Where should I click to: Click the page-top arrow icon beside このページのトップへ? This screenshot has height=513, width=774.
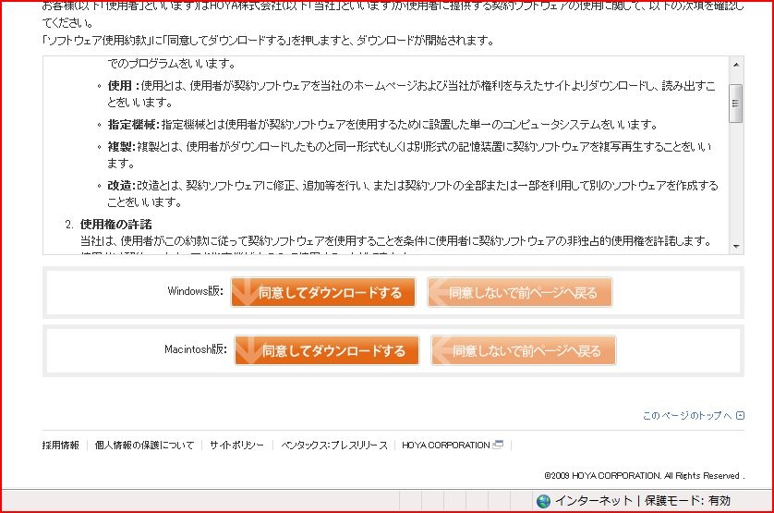740,416
